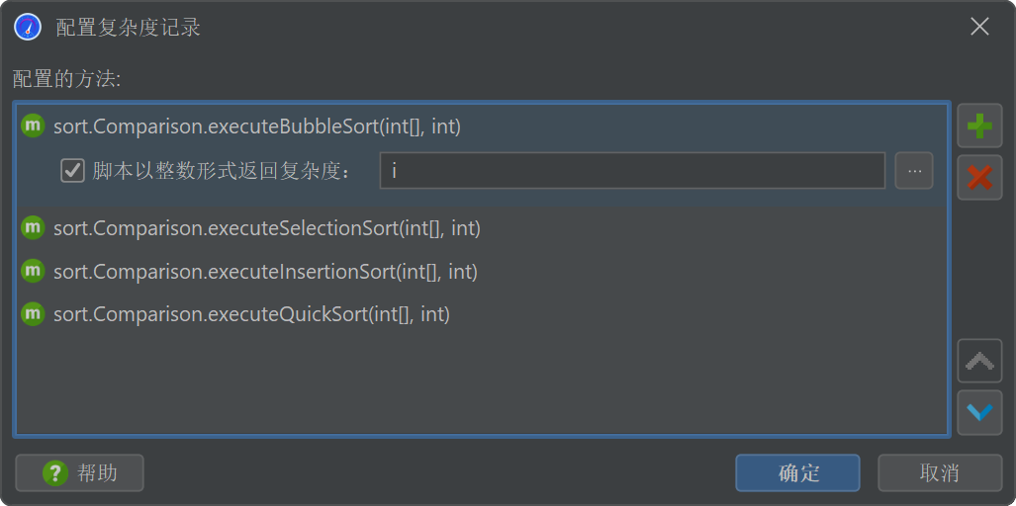Click the green plus add method button
The height and width of the screenshot is (506, 1016).
point(979,126)
